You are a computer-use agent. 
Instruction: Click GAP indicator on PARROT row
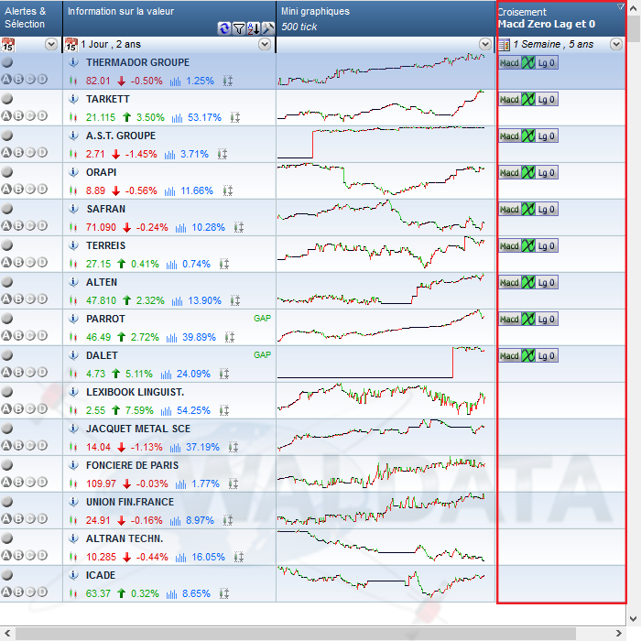point(262,319)
